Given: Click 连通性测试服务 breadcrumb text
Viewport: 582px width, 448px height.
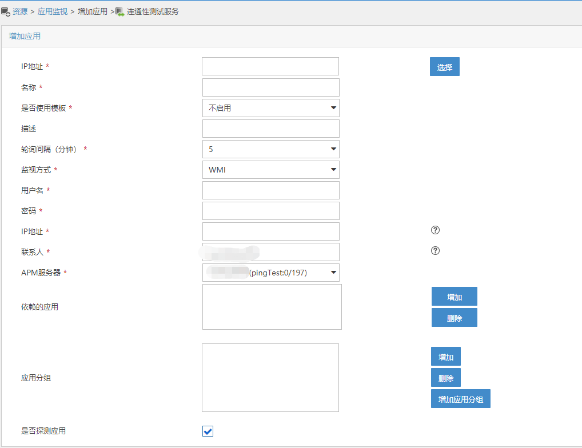Looking at the screenshot, I should coord(153,11).
